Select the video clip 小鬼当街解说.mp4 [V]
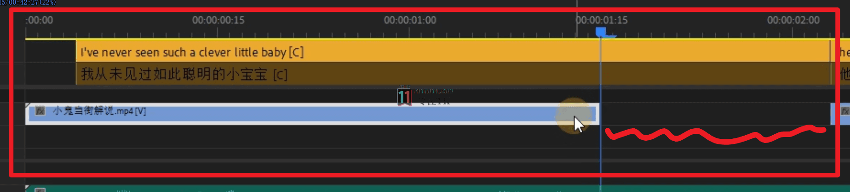850x192 pixels. tap(312, 114)
